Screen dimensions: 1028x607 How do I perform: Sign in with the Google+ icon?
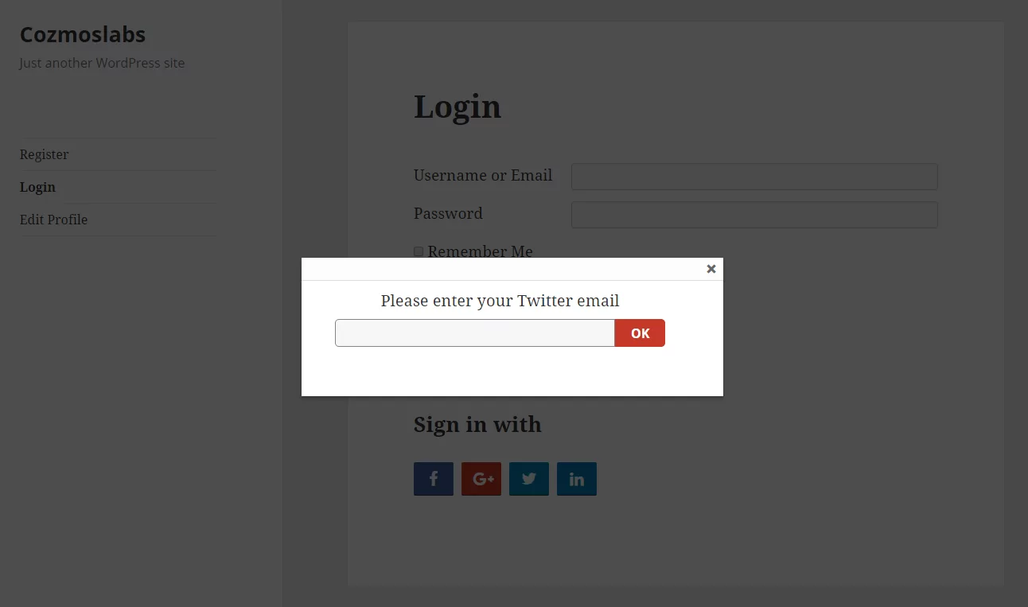click(x=481, y=479)
